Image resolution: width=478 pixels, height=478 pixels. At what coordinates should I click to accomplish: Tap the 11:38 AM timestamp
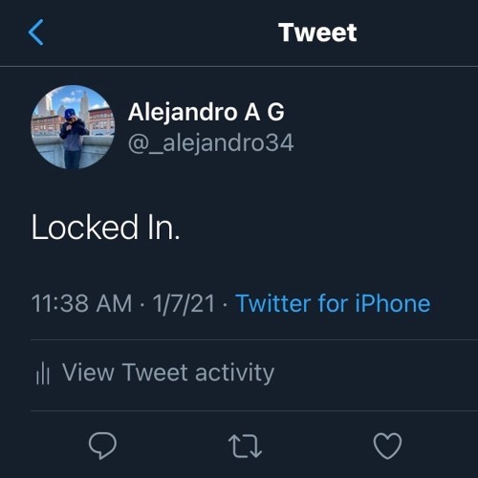pyautogui.click(x=81, y=303)
